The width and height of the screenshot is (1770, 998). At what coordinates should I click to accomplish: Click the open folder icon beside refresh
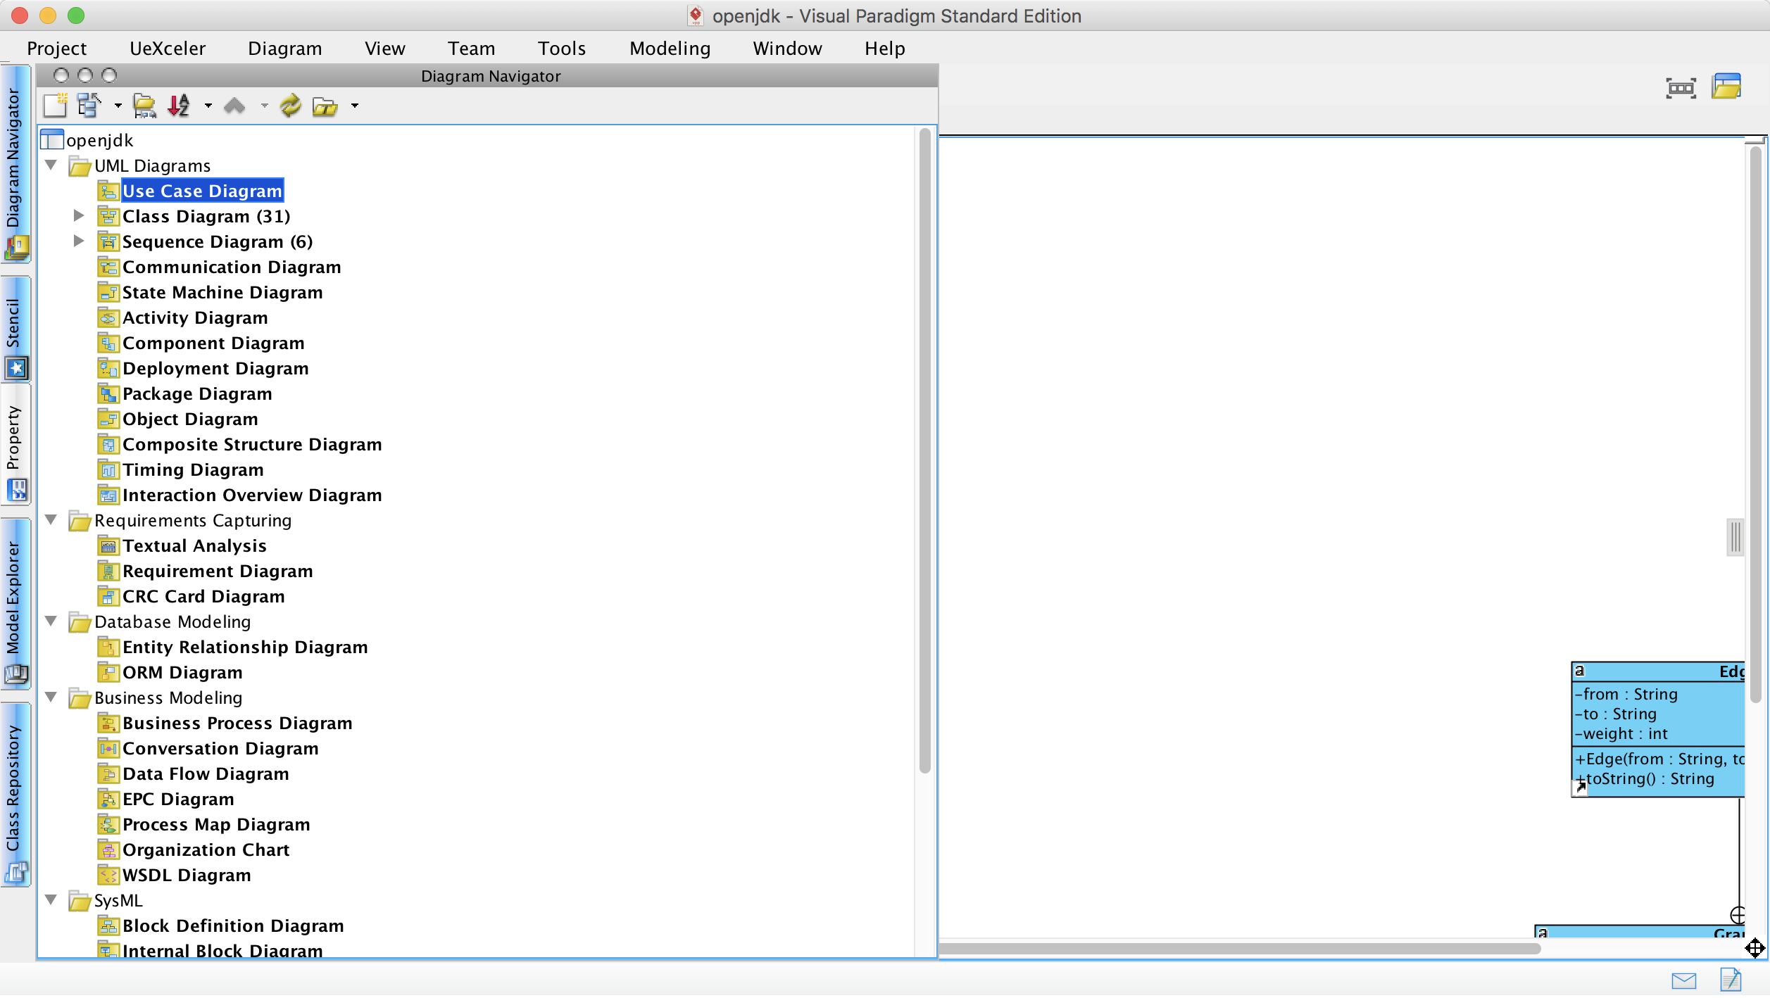coord(325,107)
